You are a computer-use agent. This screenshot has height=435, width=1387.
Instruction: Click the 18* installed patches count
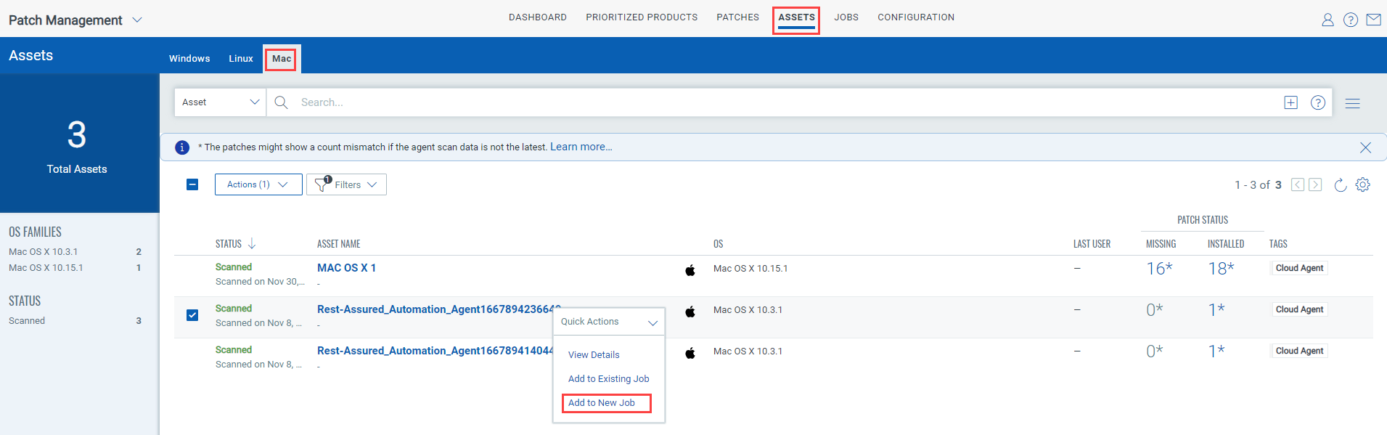(x=1222, y=269)
